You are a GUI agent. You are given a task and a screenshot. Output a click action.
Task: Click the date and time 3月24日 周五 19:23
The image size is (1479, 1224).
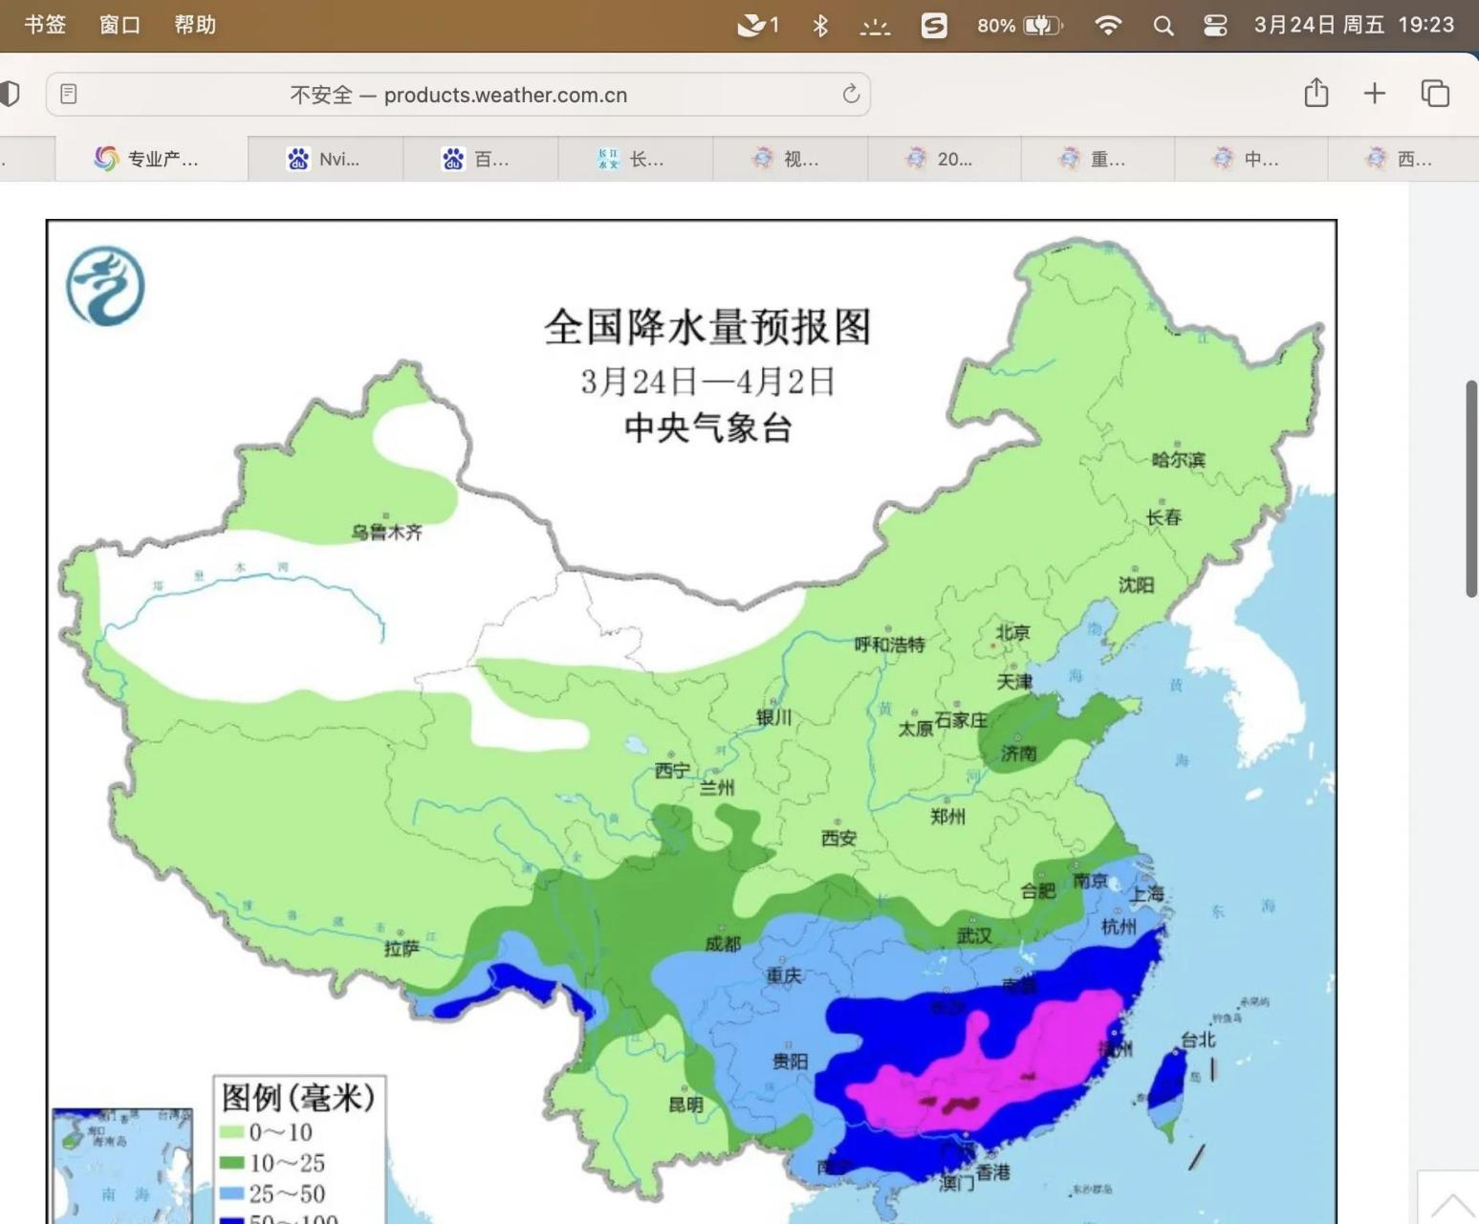point(1354,25)
